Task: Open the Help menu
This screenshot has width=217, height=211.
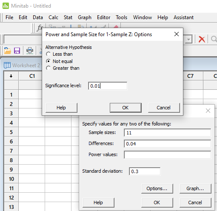Action: coord(163,17)
